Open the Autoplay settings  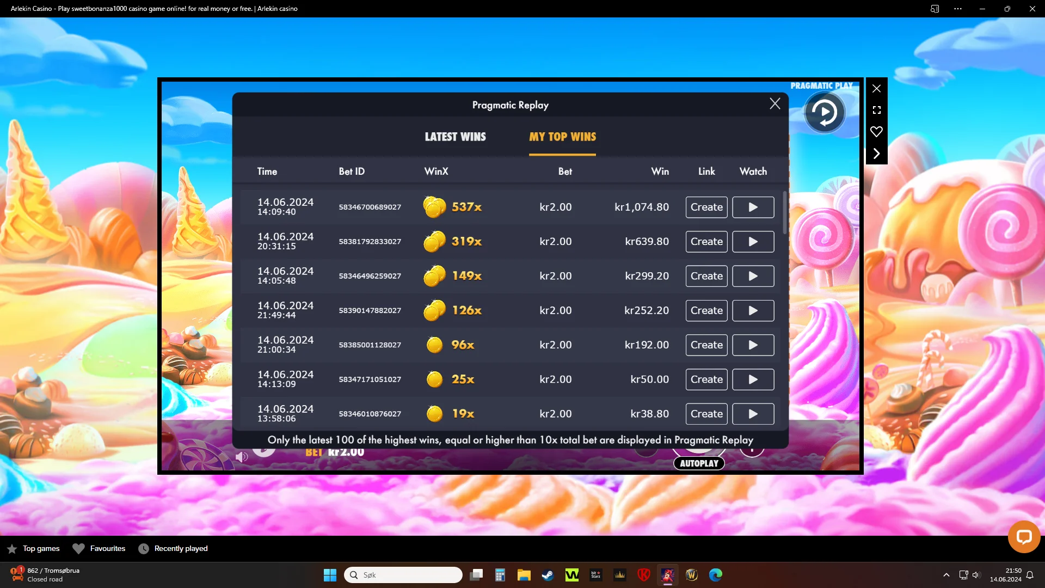pyautogui.click(x=699, y=463)
